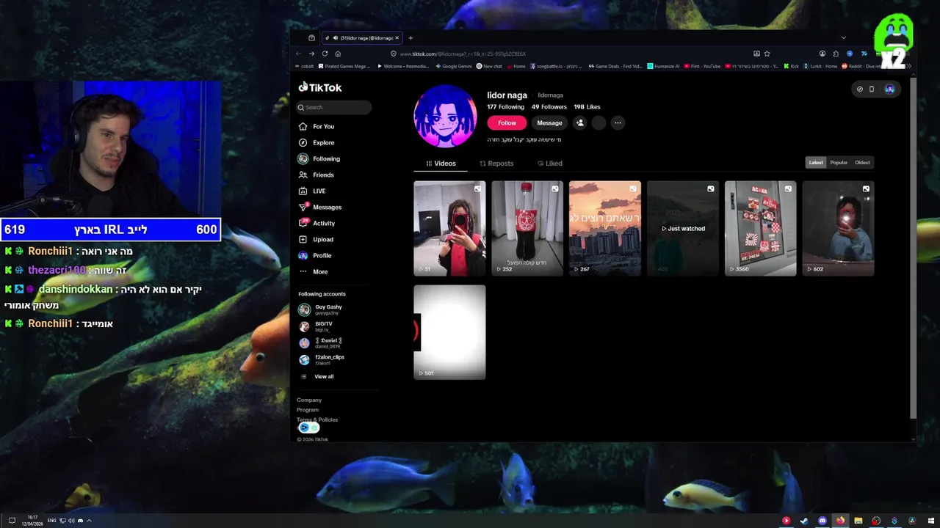Open the Flint - YouTube bookmark

(x=702, y=66)
